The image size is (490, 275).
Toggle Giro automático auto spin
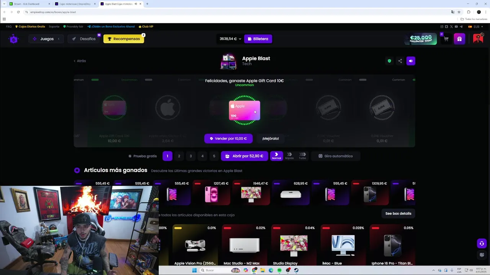[x=336, y=156]
